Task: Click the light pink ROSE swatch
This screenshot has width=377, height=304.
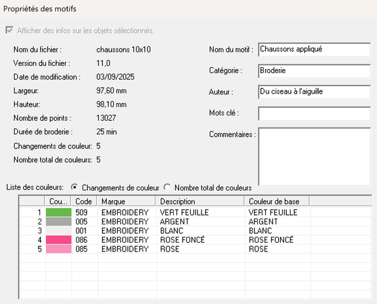Action: coord(58,249)
